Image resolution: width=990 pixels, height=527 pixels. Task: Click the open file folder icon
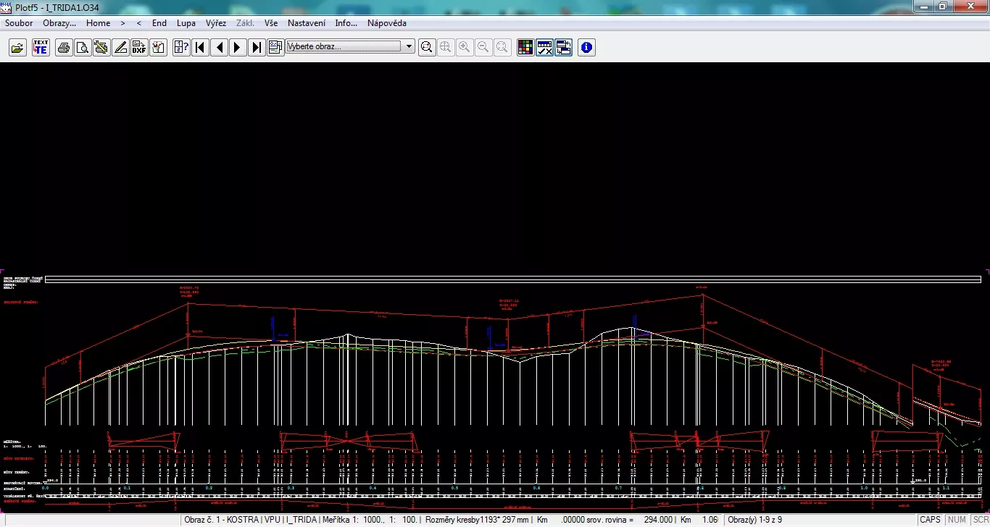click(x=17, y=48)
